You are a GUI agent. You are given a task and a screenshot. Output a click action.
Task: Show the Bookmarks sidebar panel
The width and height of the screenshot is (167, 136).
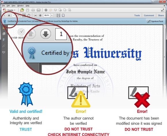(x=4, y=40)
